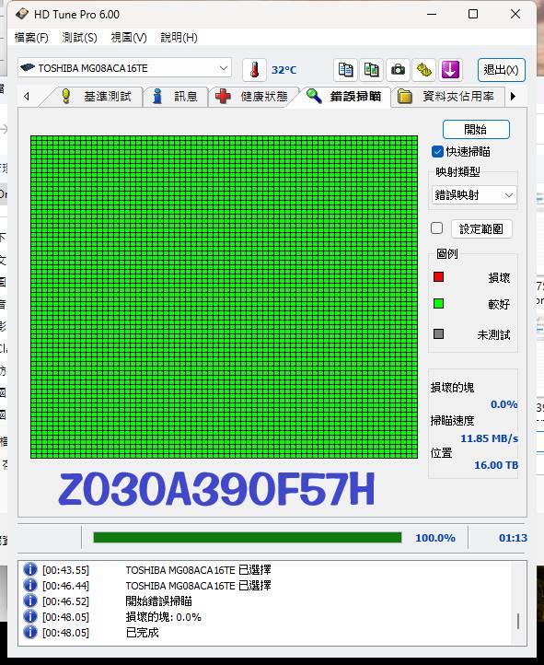Click the camera save screenshot icon

point(398,70)
